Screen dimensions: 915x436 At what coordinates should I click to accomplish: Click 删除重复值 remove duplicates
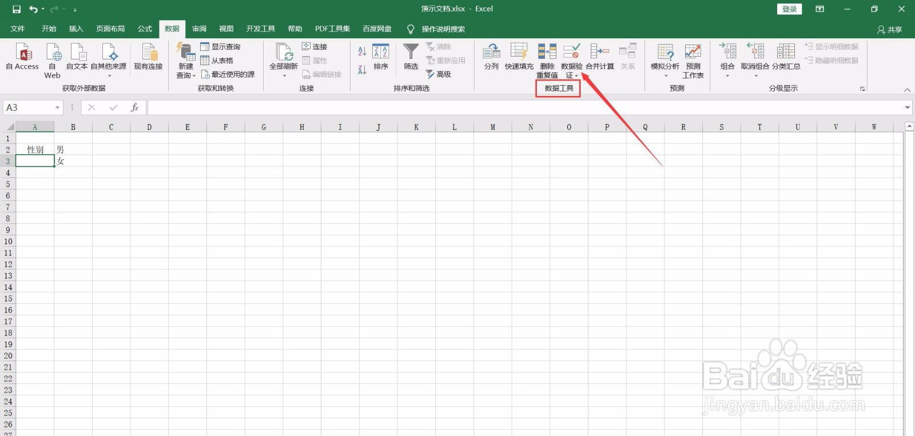click(547, 61)
